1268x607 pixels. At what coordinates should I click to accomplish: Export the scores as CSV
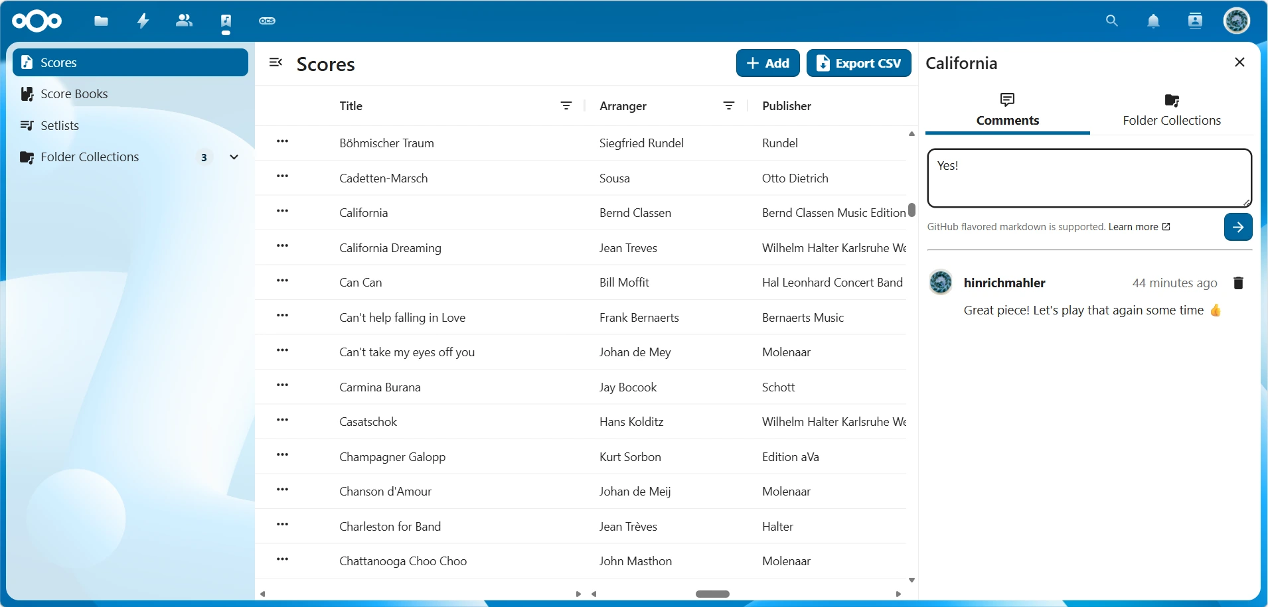(x=860, y=63)
